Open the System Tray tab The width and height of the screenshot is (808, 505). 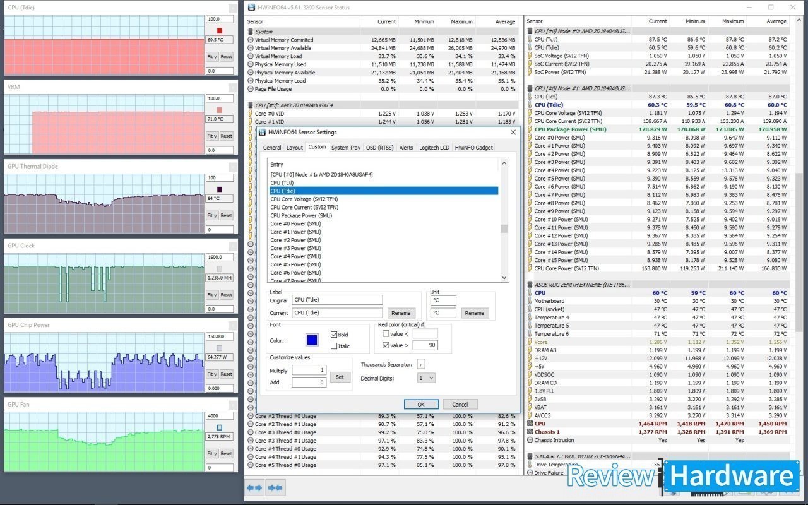click(346, 148)
